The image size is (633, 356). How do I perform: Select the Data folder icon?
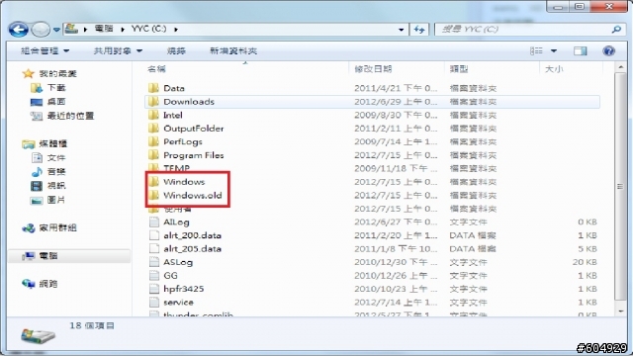pyautogui.click(x=153, y=88)
